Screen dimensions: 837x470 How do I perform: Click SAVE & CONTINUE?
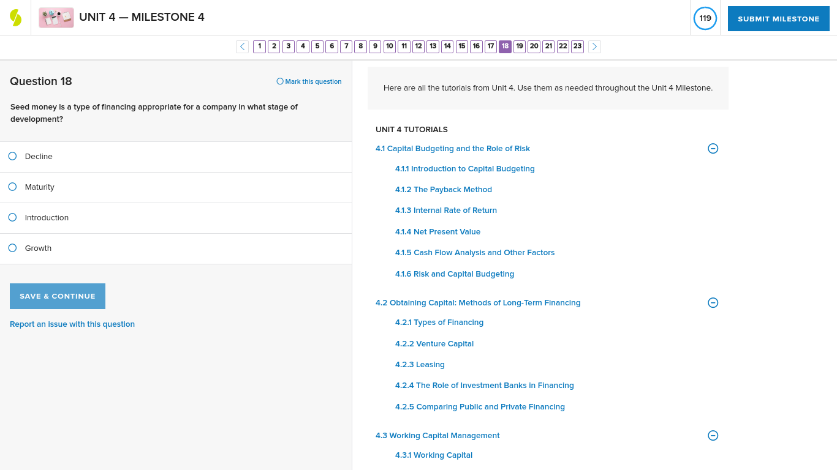tap(57, 296)
